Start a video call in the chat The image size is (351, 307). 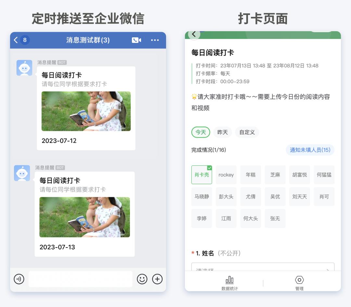click(x=136, y=40)
